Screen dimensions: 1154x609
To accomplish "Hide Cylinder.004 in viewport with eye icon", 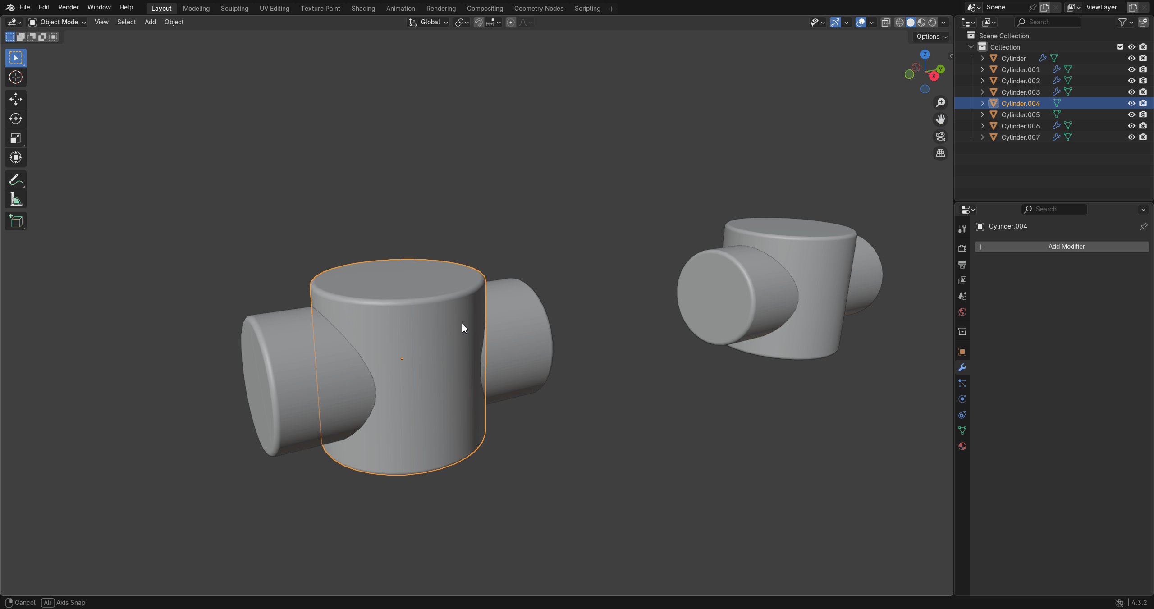I will point(1131,103).
